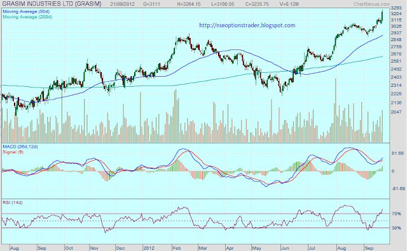Click the volume value V=0.12M
Viewport: 407px width, 251px height.
[289, 4]
